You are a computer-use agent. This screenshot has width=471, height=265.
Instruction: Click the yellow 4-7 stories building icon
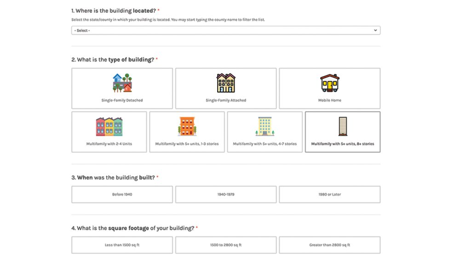[264, 127]
